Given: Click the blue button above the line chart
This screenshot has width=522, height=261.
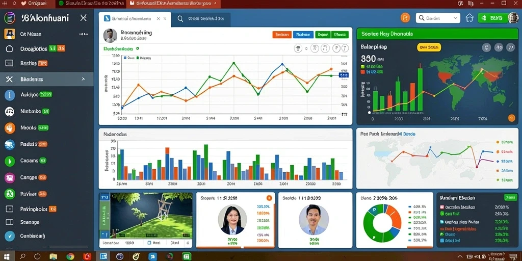Looking at the screenshot, I should pos(303,34).
